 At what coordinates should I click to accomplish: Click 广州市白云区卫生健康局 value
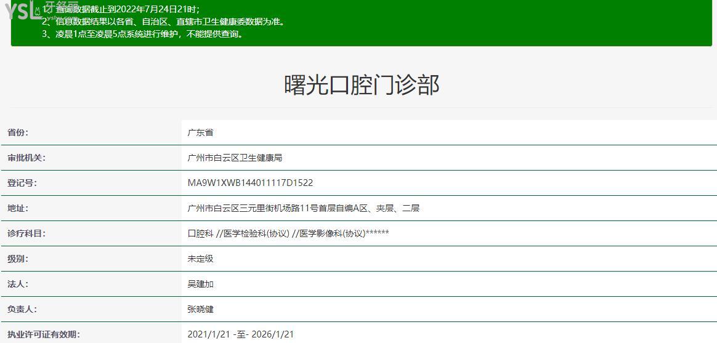pos(235,158)
